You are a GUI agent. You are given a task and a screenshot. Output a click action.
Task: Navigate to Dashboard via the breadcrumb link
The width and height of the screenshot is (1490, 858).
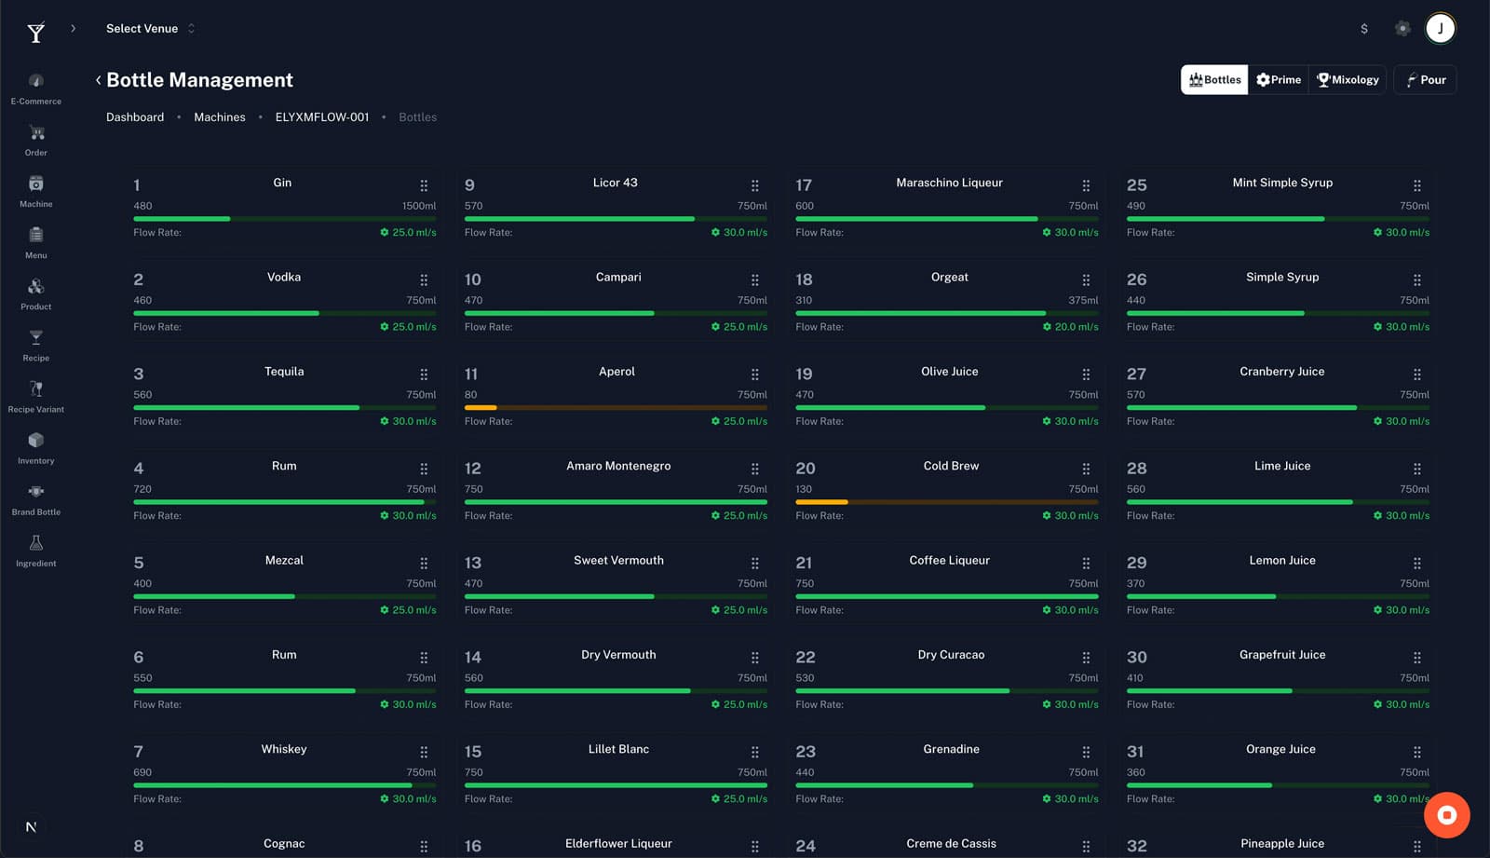click(134, 116)
